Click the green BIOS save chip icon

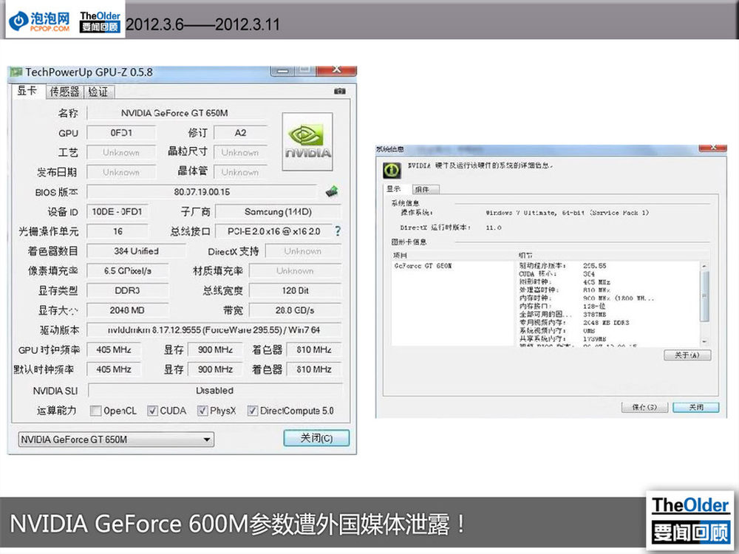pos(332,191)
